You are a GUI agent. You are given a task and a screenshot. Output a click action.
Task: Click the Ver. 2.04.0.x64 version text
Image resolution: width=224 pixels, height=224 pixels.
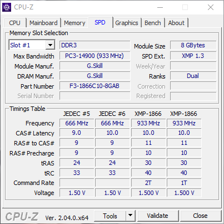[x=67, y=218]
